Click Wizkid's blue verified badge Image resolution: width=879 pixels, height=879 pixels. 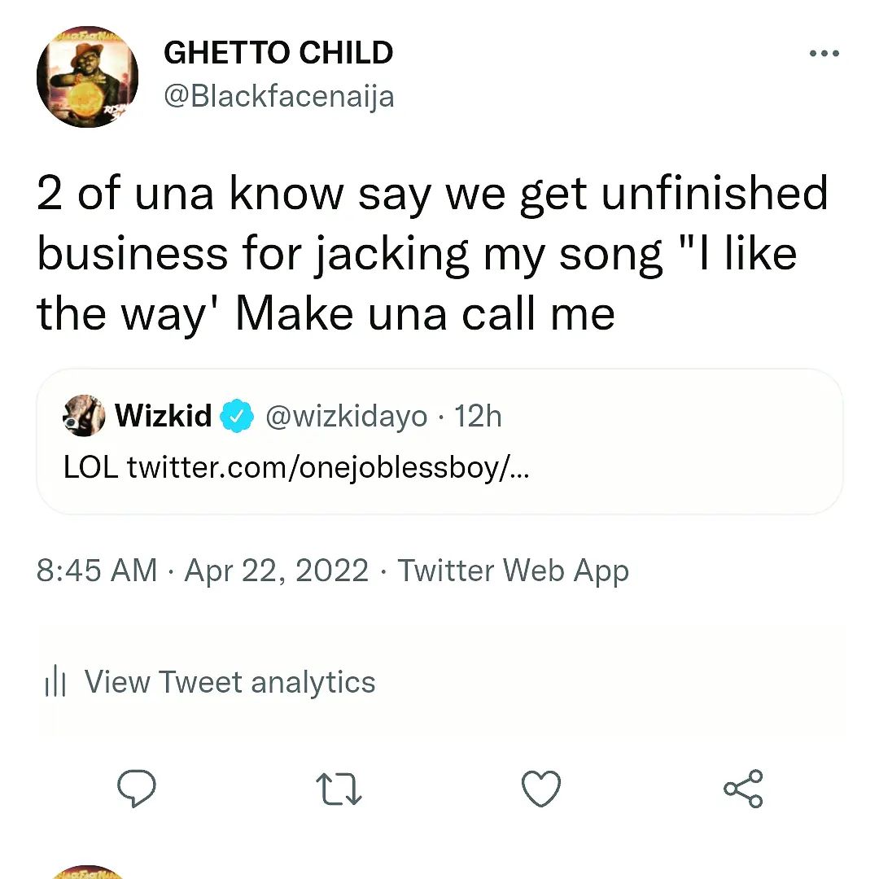(237, 416)
